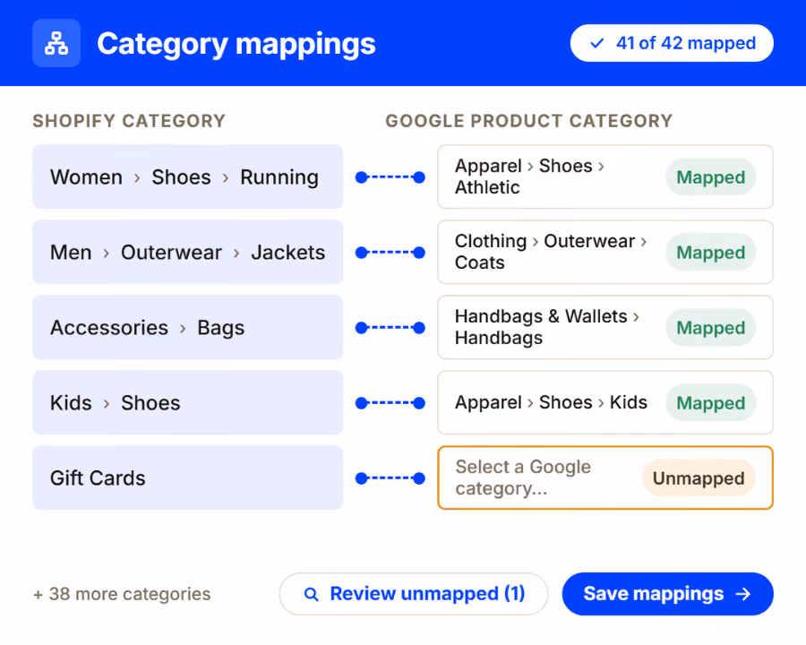Click the checkmark icon in mapped badge
Image resolution: width=806 pixels, height=645 pixels.
pyautogui.click(x=596, y=43)
